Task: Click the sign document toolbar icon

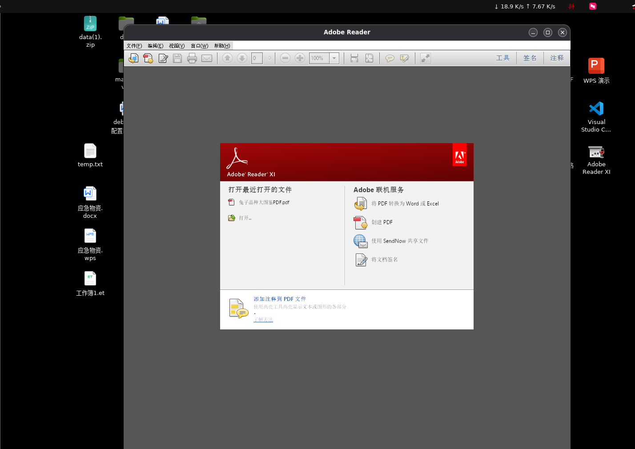Action: [x=163, y=58]
